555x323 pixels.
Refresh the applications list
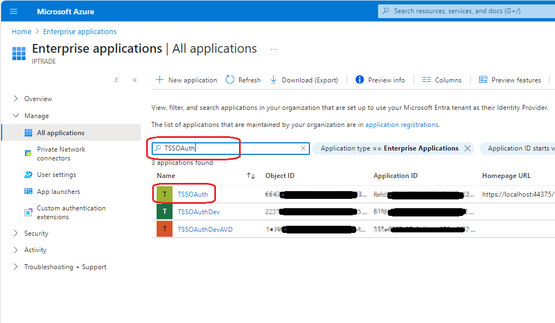243,80
